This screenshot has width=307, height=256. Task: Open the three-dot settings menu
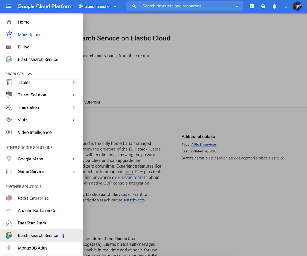click(286, 6)
